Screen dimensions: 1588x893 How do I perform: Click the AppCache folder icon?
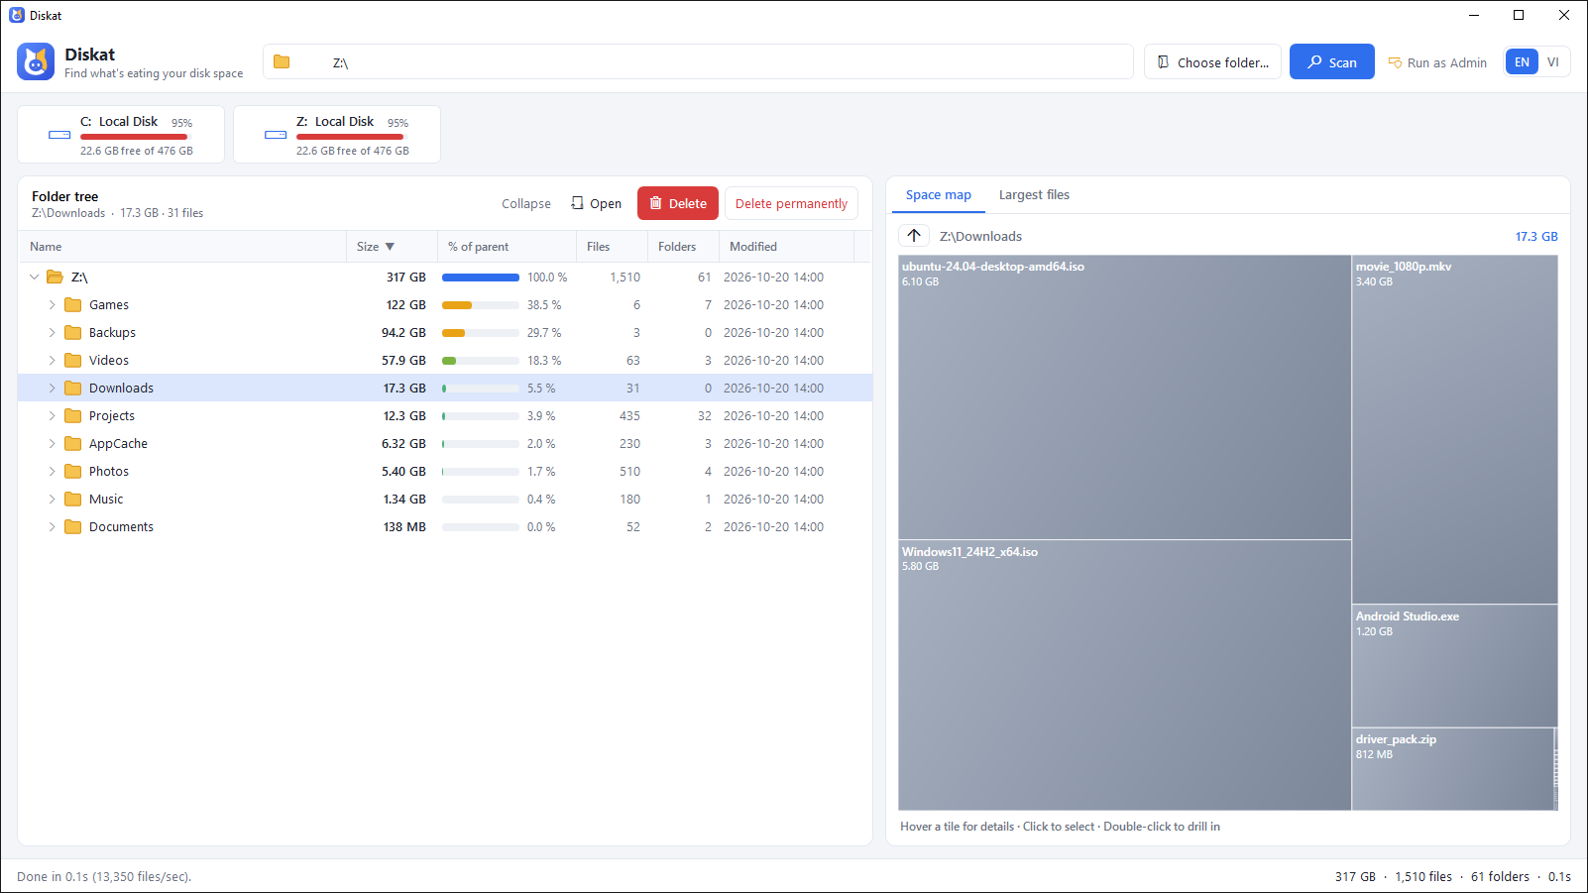(73, 443)
